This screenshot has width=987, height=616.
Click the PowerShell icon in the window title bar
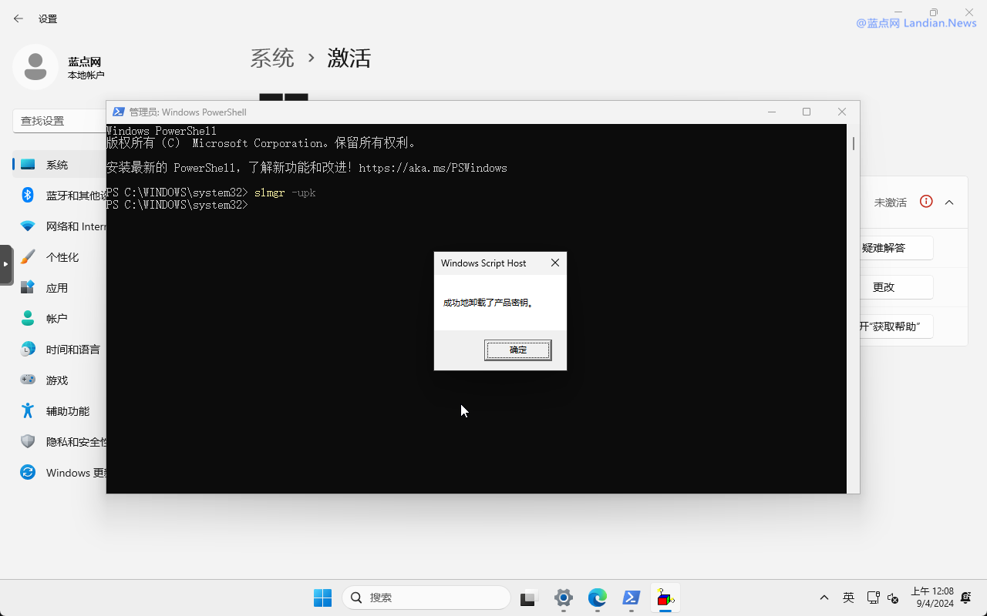point(119,112)
